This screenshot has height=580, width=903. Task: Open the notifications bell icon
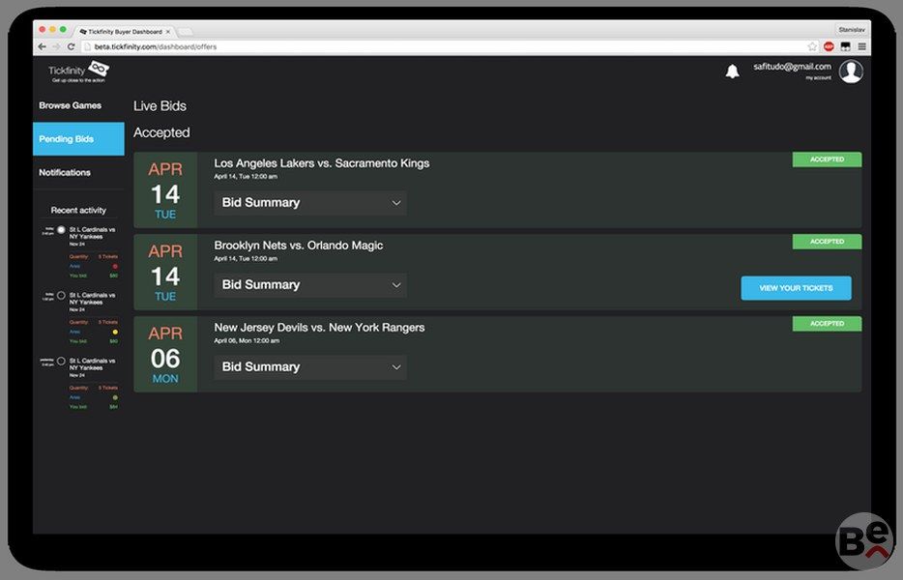coord(732,72)
